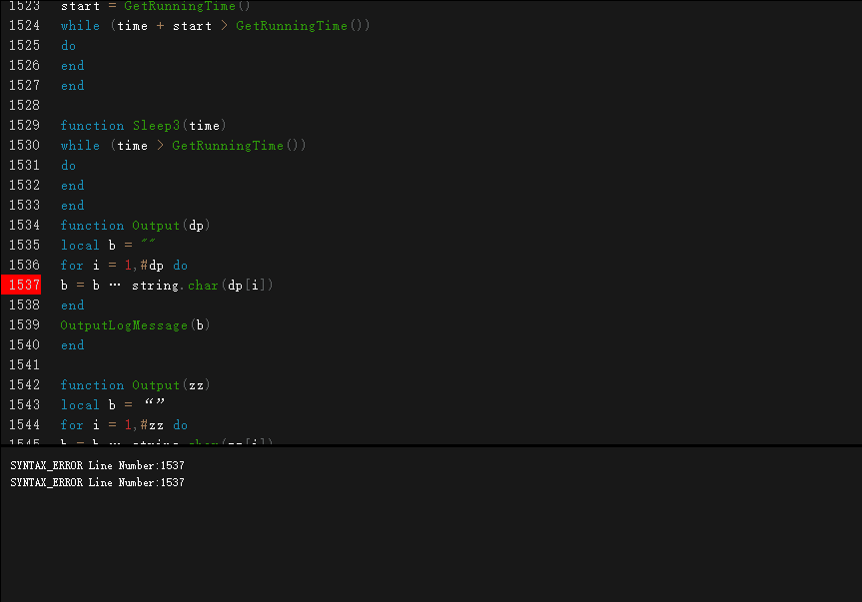The width and height of the screenshot is (862, 602).
Task: Place cursor on empty line 1541
Action: 200,365
